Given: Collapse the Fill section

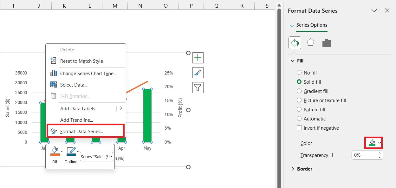Looking at the screenshot, I should pos(293,61).
